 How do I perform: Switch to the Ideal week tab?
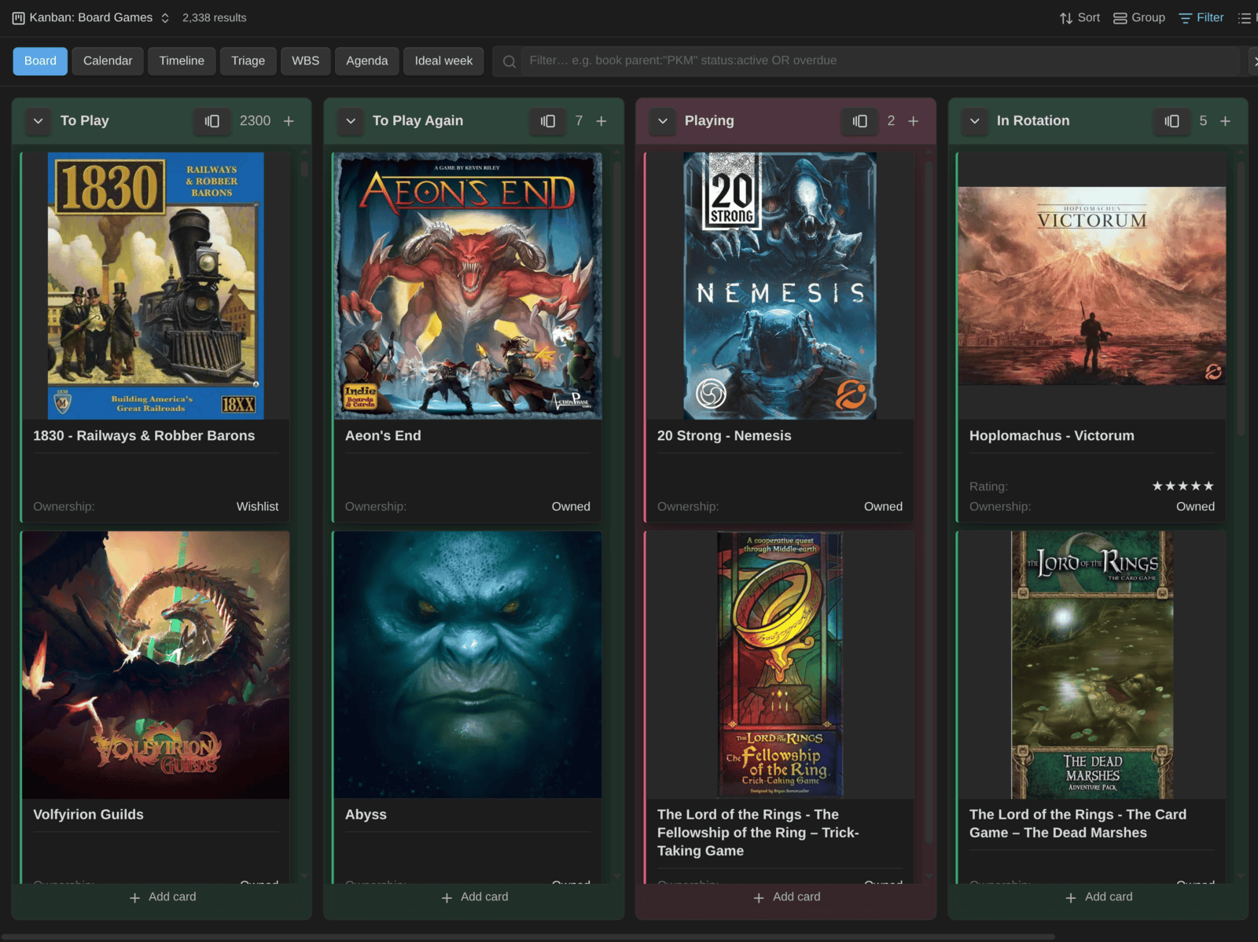(x=443, y=60)
